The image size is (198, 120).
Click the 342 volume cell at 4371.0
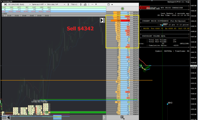[118, 82]
